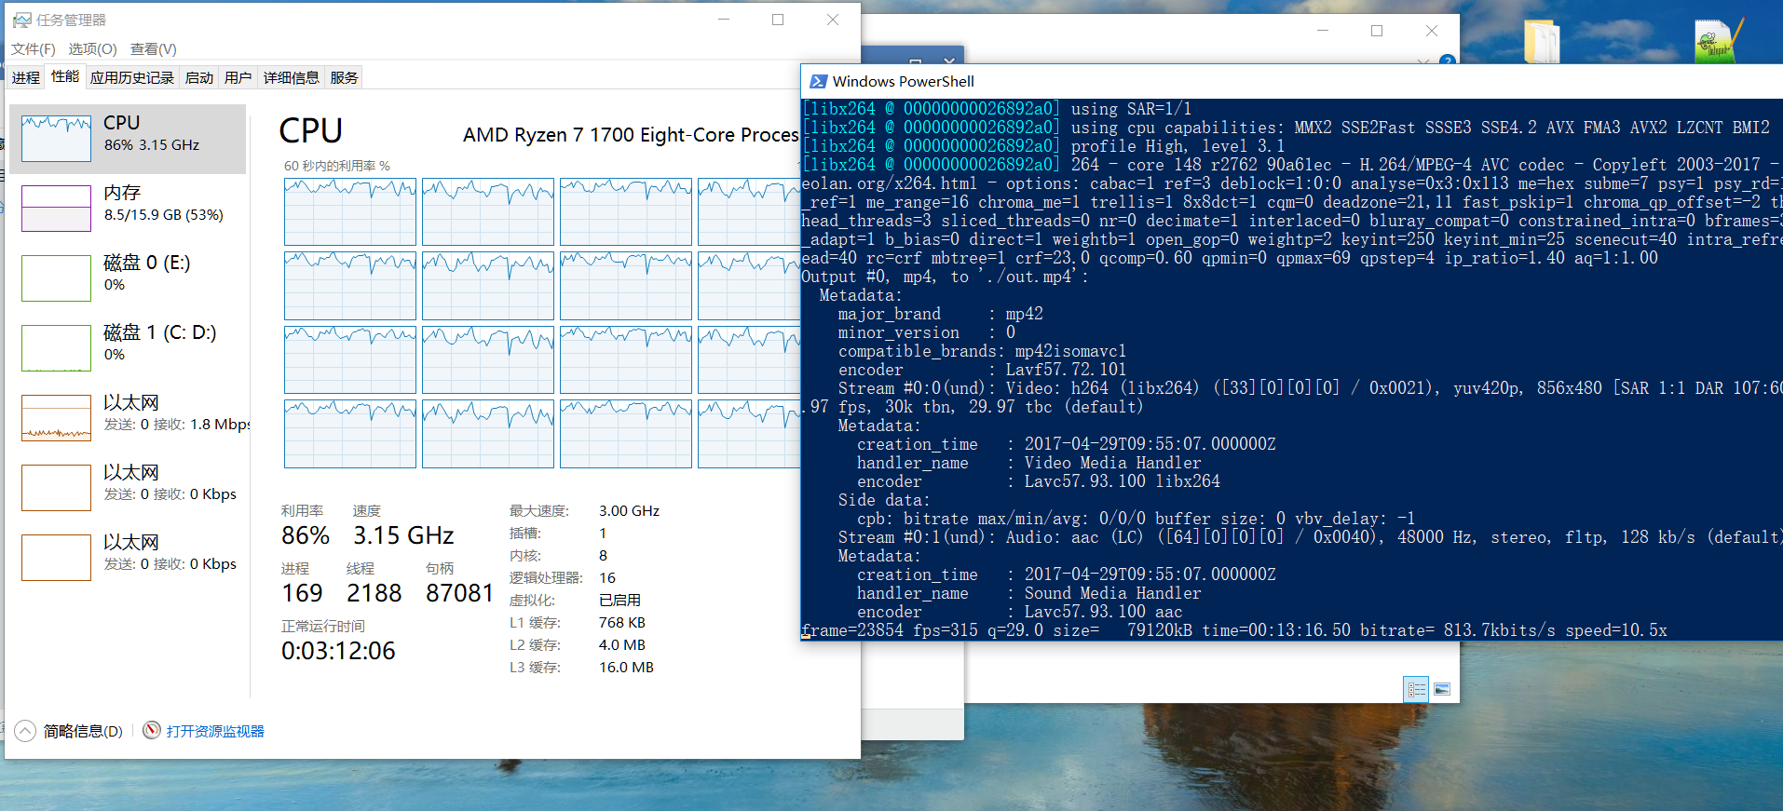Viewport: 1783px width, 811px height.
Task: Open the 打开资源监视器 link
Action: (x=215, y=731)
